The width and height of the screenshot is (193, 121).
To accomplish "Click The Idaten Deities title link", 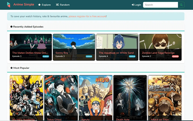I will (x=30, y=53).
